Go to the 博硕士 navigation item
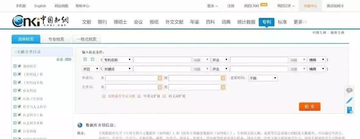Viewport: 360px width, 139px height. tap(120, 22)
